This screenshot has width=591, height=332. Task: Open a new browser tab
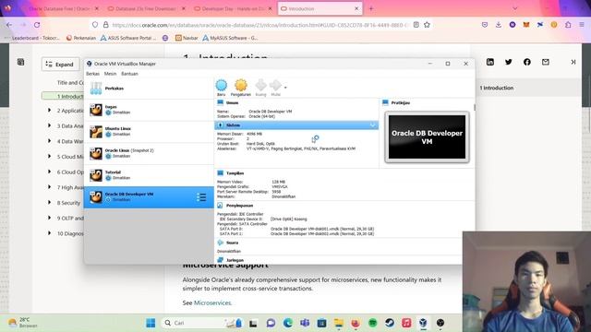click(371, 8)
